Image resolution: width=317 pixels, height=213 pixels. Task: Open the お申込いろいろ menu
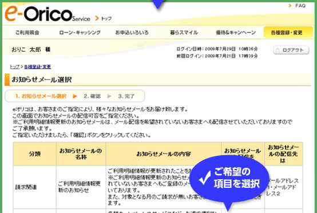point(132,33)
